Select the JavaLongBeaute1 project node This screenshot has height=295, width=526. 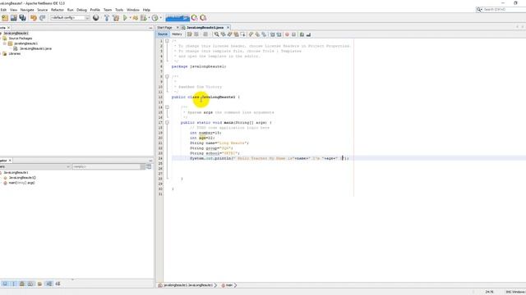click(16, 33)
